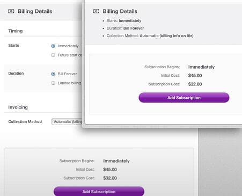The width and height of the screenshot is (242, 196).
Task: Click the $32.00 subscription cost in front panel
Action: [195, 84]
